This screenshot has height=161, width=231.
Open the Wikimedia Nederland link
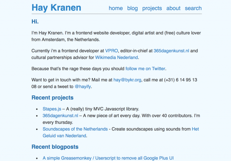(x=116, y=57)
